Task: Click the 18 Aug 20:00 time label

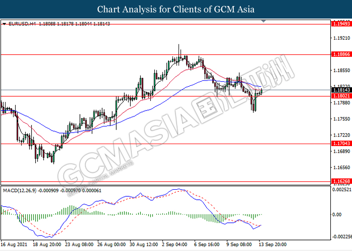Action: 47,244
